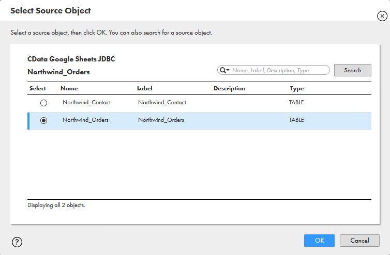The image size is (390, 255).
Task: Open help via the question mark icon
Action: click(17, 242)
